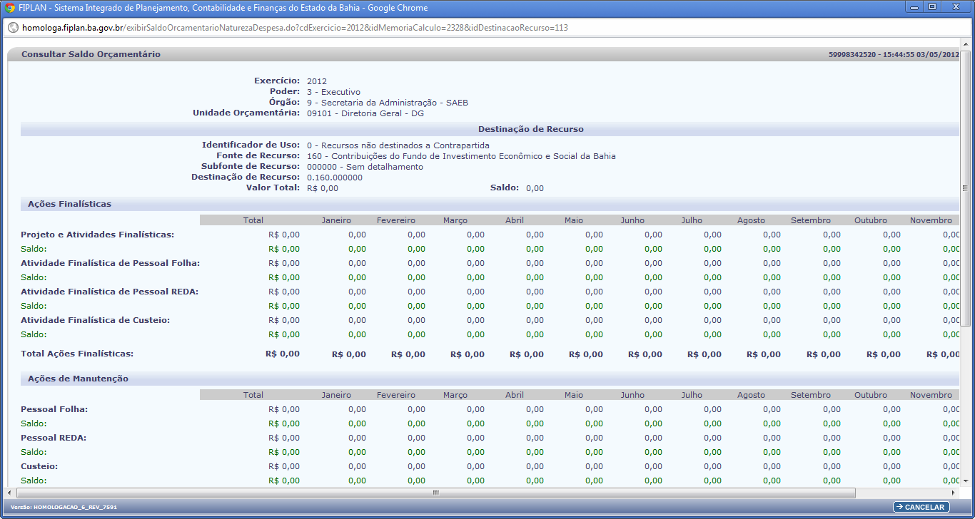Click the 'Custeio:' row label
This screenshot has height=519, width=975.
pos(39,466)
